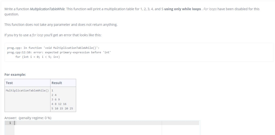Click the bold 'using only while loops' text
Screen dimensions: 275x135
pyautogui.click(x=183, y=9)
